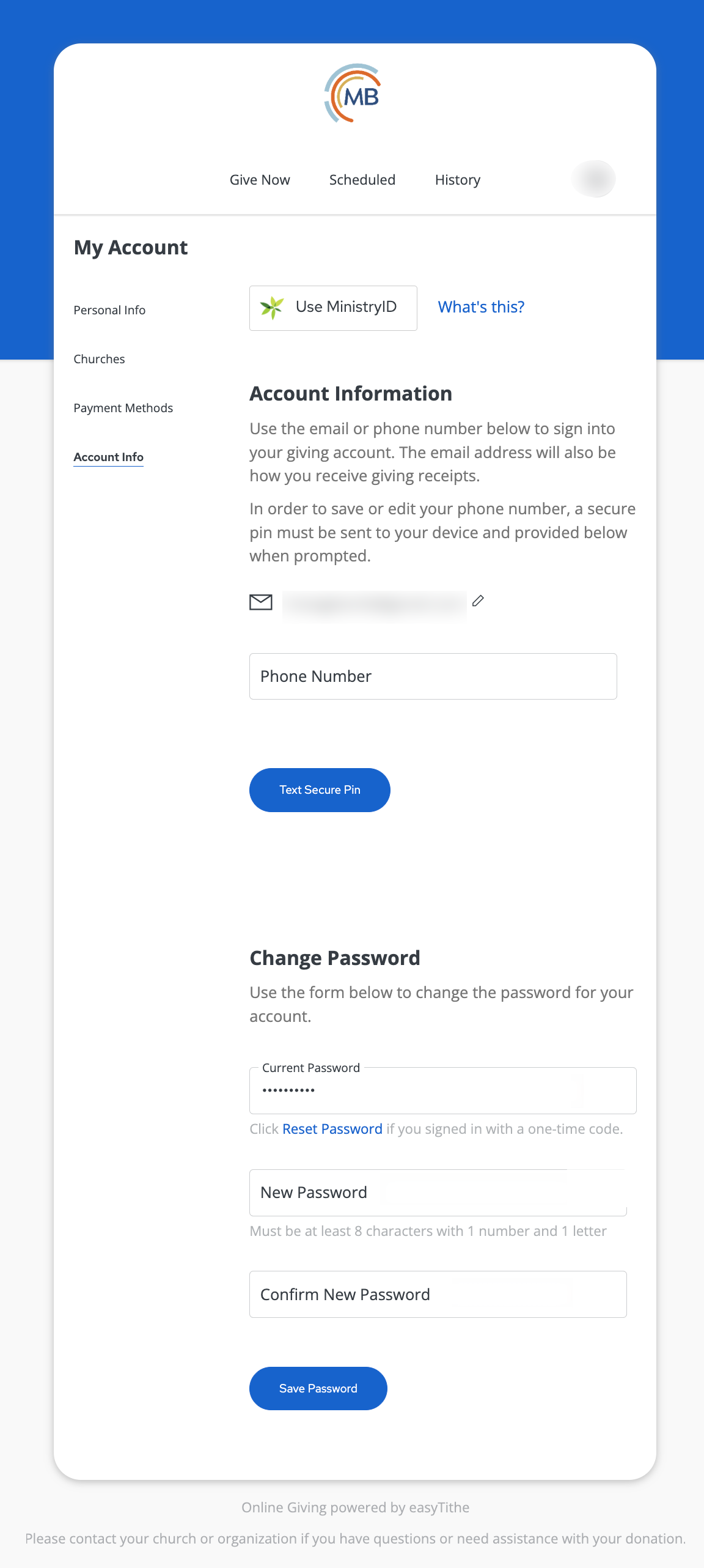This screenshot has height=1568, width=704.
Task: Click the Use MinistryID button
Action: coord(333,308)
